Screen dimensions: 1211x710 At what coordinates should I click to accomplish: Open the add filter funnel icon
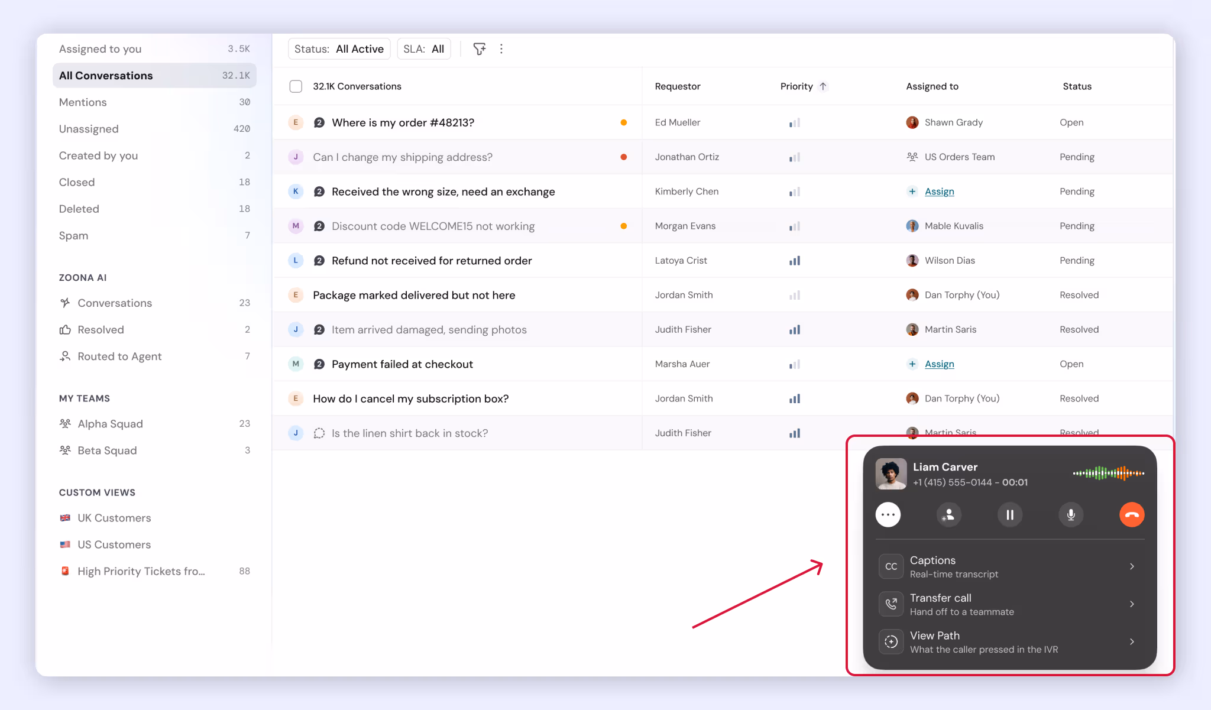click(480, 49)
